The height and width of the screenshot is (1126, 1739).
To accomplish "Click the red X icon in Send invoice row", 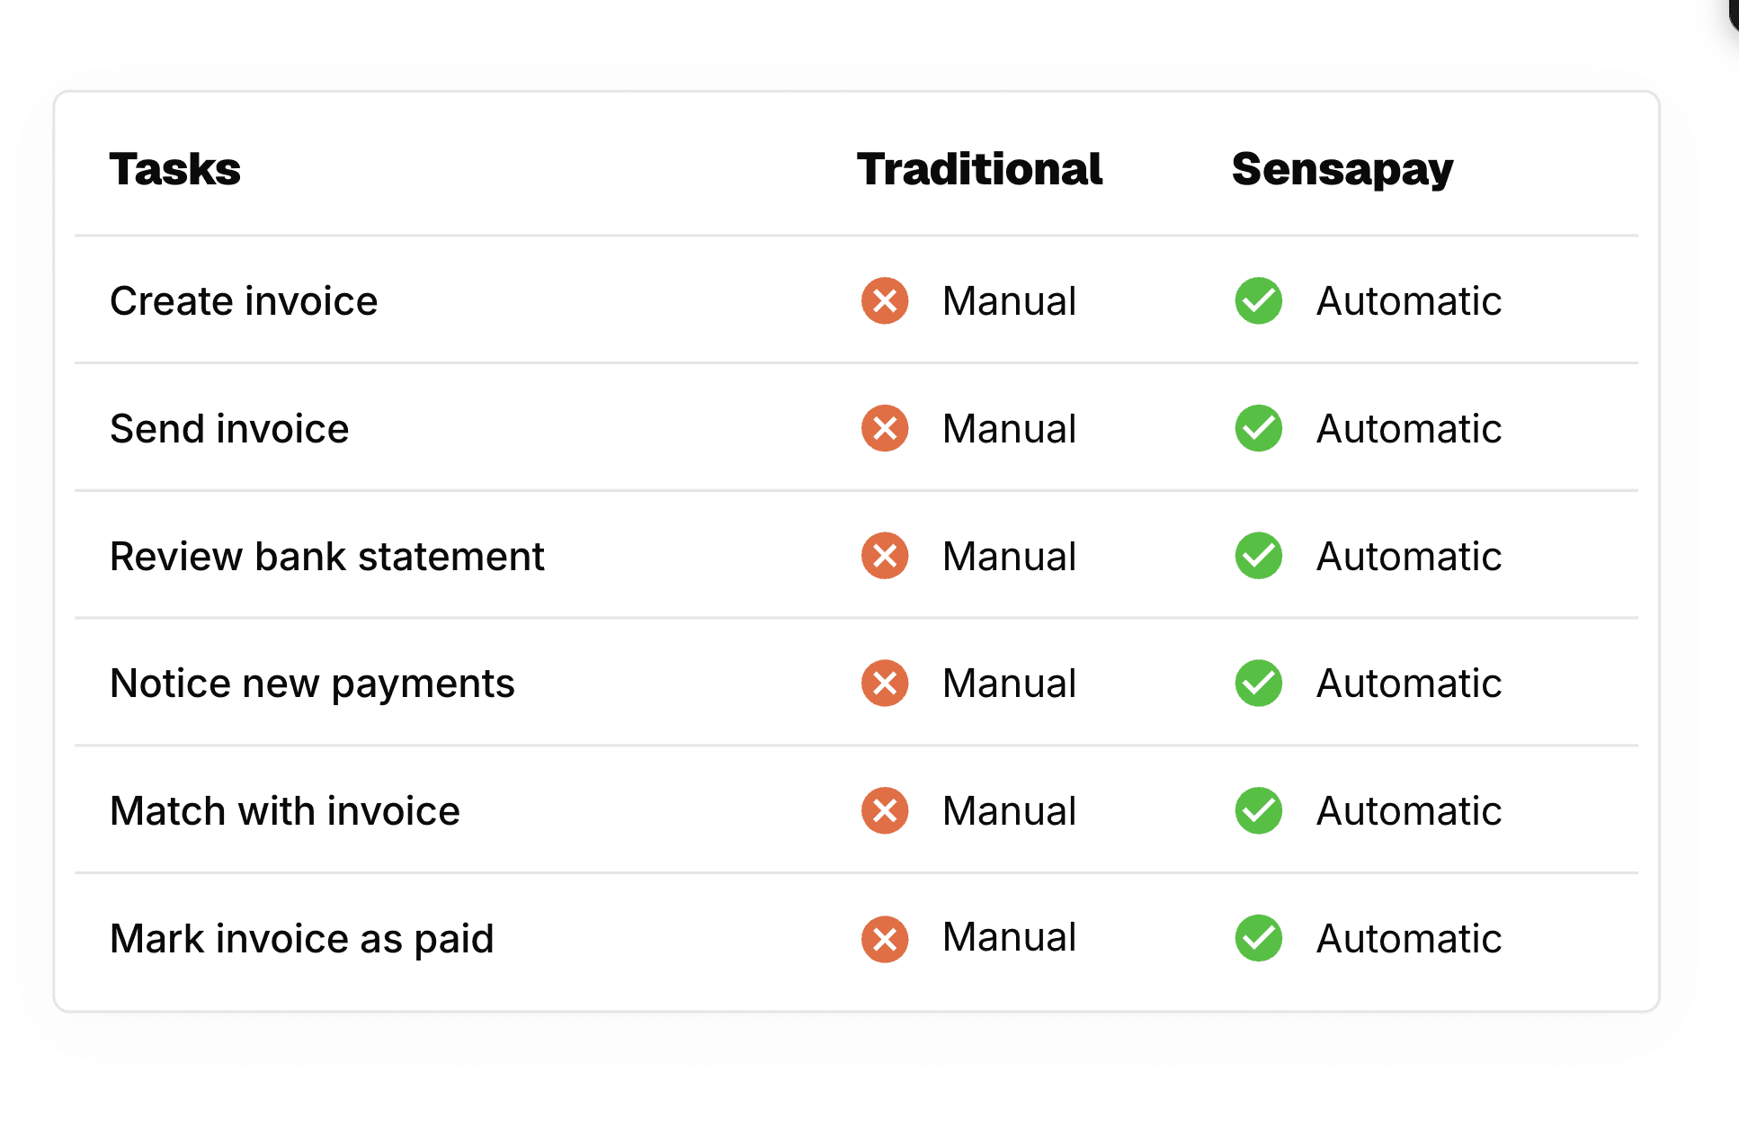I will click(x=885, y=428).
